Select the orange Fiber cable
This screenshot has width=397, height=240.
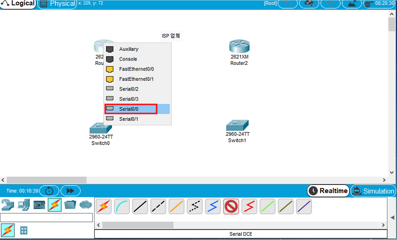pyautogui.click(x=176, y=207)
